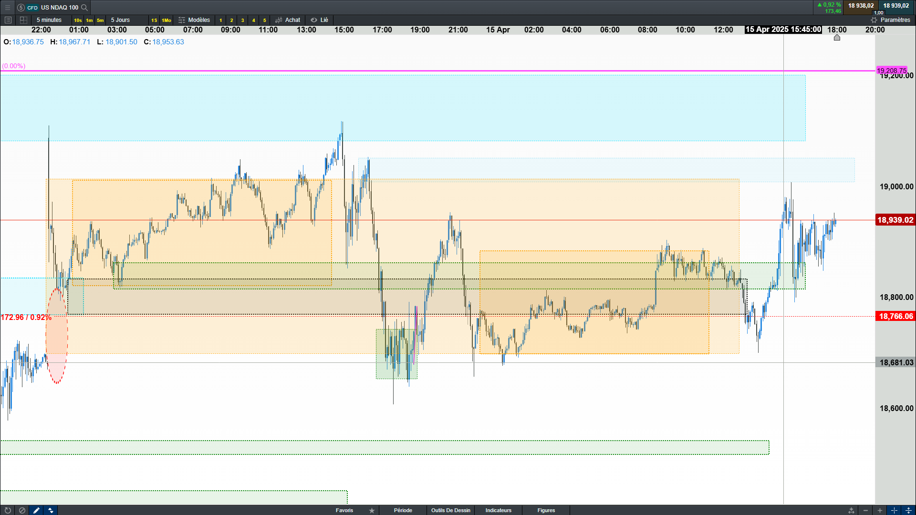
Task: Click the search magnifier next to US NDAQ 100
Action: coord(84,7)
